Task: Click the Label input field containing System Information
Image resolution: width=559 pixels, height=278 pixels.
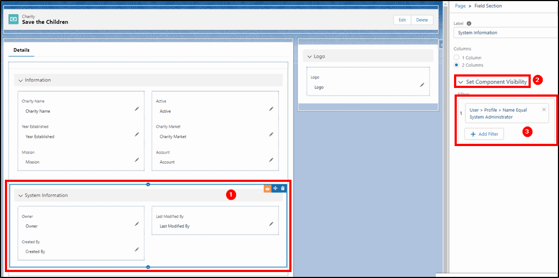Action: (x=505, y=33)
